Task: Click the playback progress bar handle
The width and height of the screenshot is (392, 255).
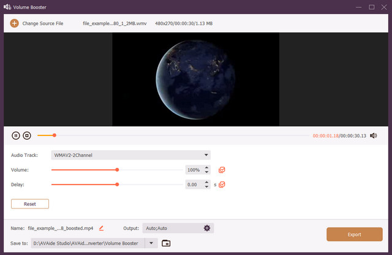Action: [x=55, y=135]
